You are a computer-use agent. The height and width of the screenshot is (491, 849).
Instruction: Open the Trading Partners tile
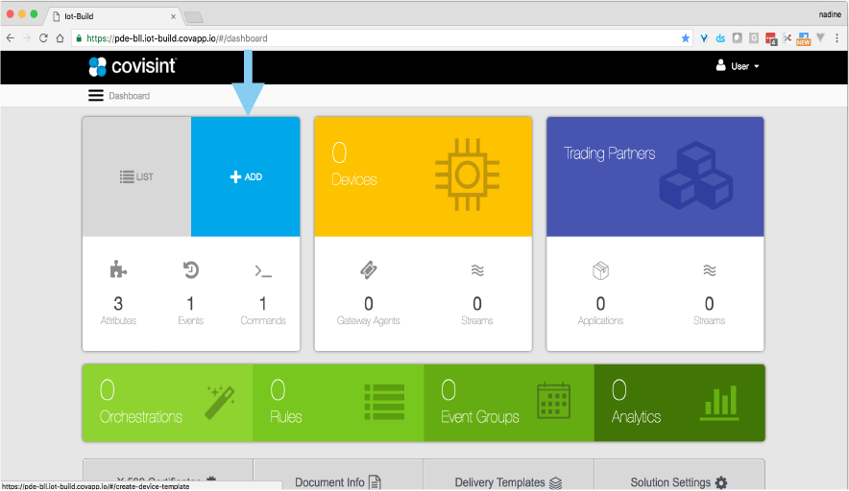(654, 177)
